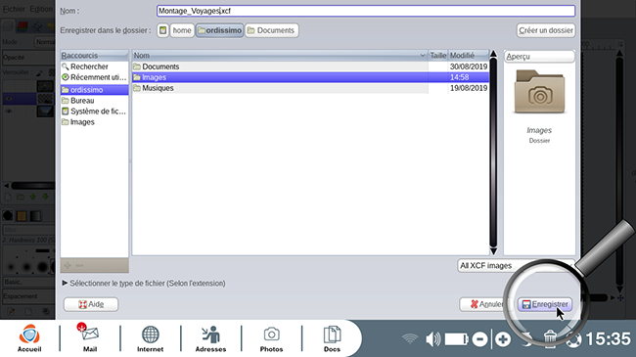This screenshot has height=357, width=636.
Task: Expand Sélectionner le type de fichier
Action: [144, 284]
